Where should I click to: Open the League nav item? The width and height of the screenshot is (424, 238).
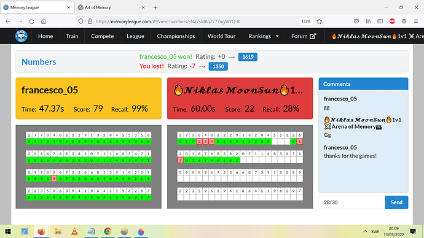(135, 36)
